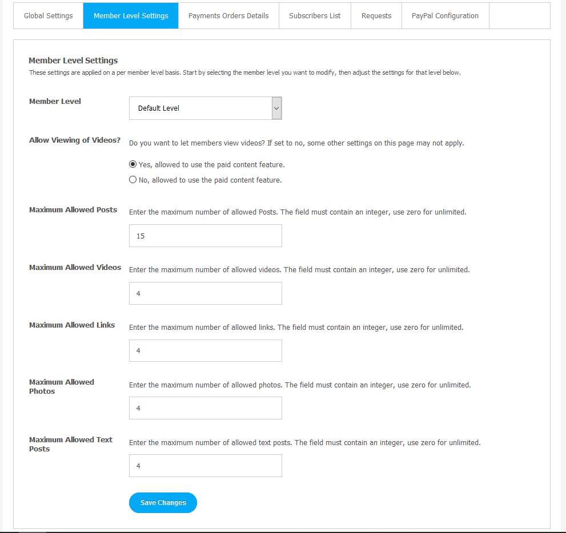Open the PayPal Configuration tab
This screenshot has height=533, width=566.
[x=445, y=16]
